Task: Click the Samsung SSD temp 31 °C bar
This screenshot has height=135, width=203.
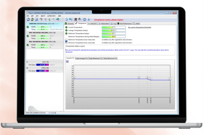Action: (43, 29)
